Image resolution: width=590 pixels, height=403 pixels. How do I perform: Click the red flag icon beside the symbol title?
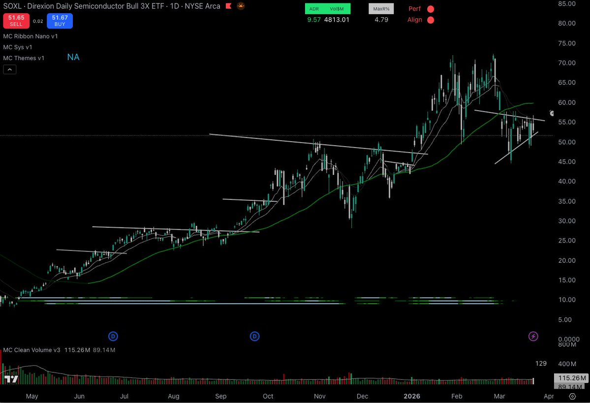[x=228, y=6]
